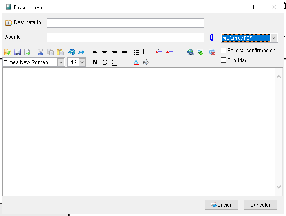Screen dimensions: 286x216
Task: Open the Times New Roman font dropdown
Action: tap(61, 62)
